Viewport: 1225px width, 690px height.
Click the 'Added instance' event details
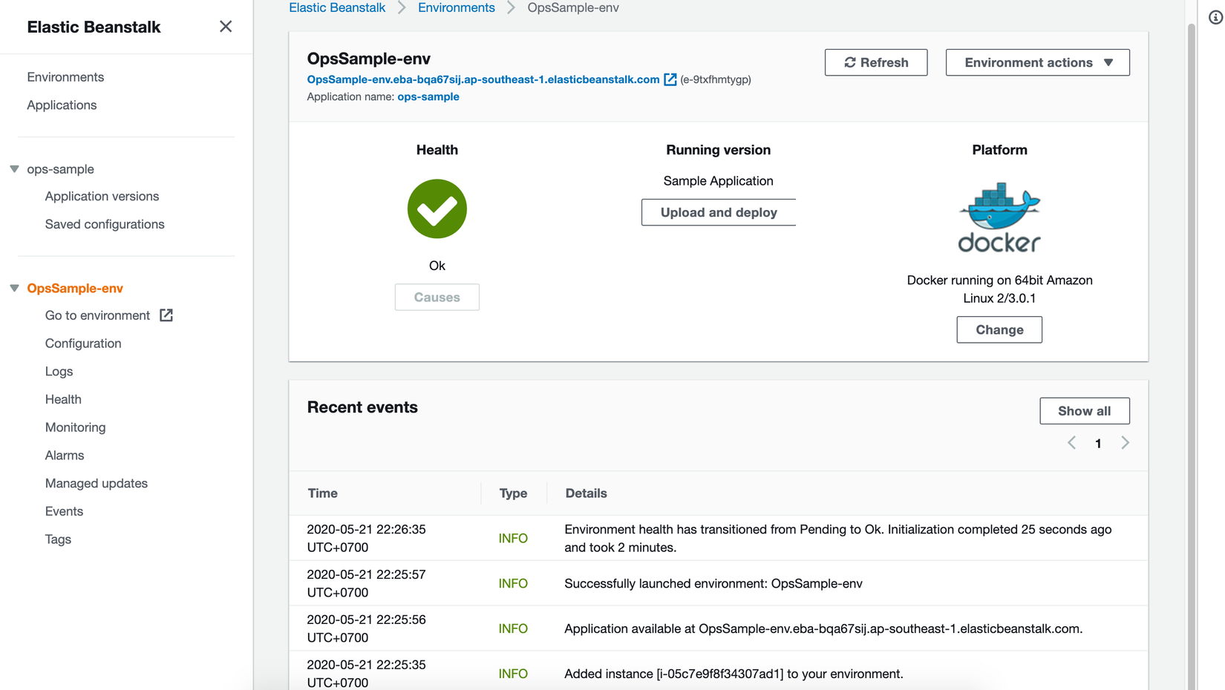point(734,674)
